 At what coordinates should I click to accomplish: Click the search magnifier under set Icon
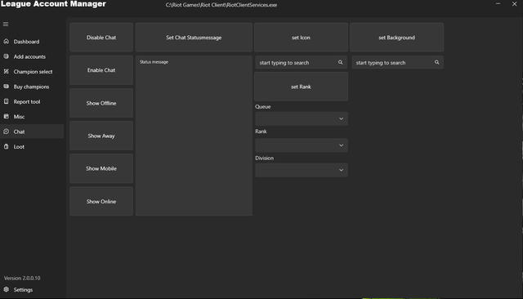tap(340, 62)
